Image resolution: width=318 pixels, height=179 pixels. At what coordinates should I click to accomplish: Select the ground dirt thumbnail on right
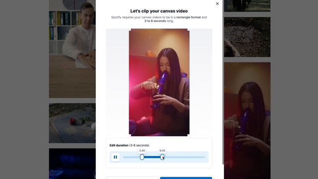click(247, 37)
